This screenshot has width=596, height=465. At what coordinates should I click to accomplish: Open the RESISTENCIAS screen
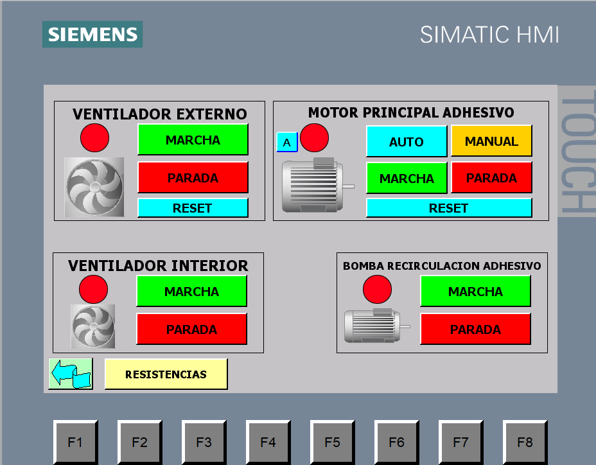coord(166,374)
